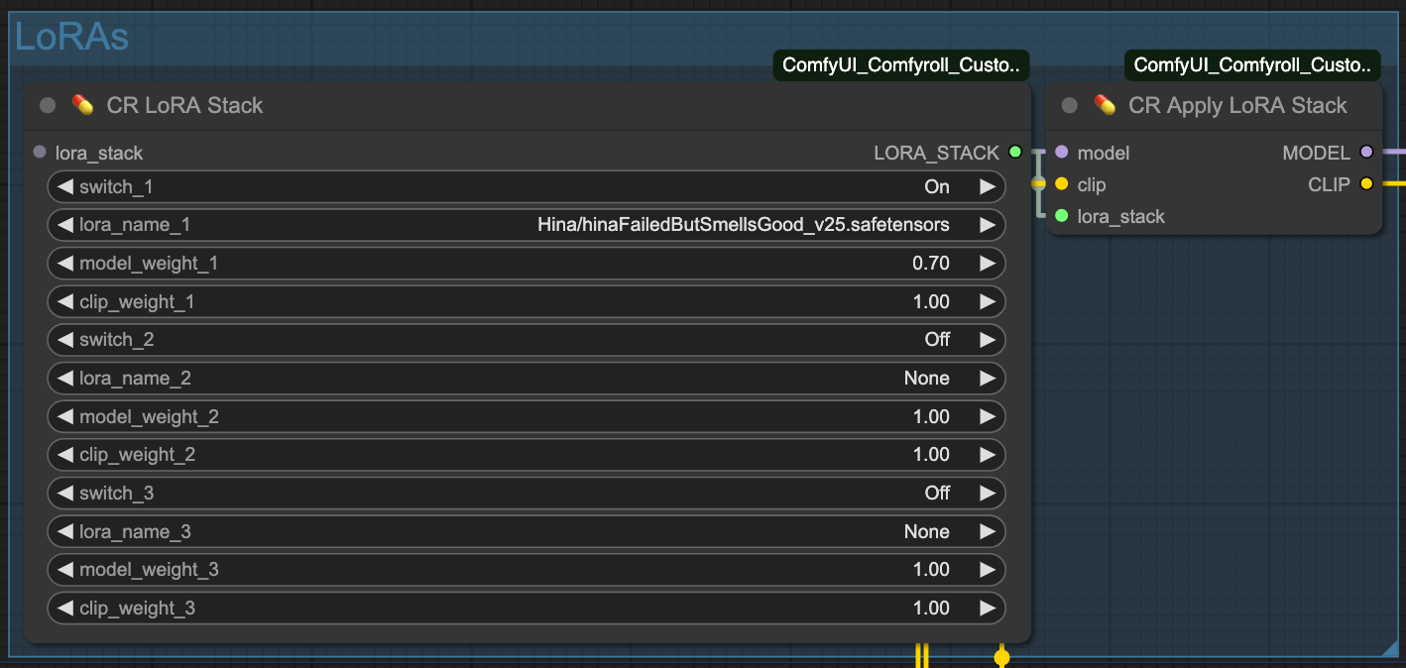Increase model_weight_1 with the right arrow
Screen dimensions: 1406x668
click(989, 263)
